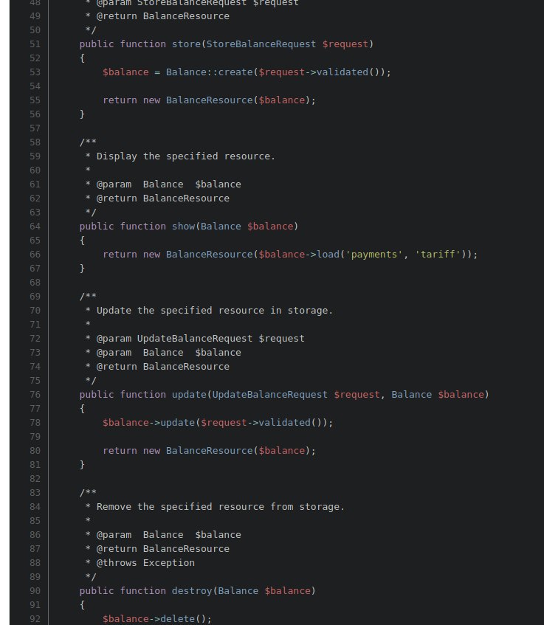Click '@return BalanceResource' on line 49
This screenshot has height=625, width=544.
(162, 16)
